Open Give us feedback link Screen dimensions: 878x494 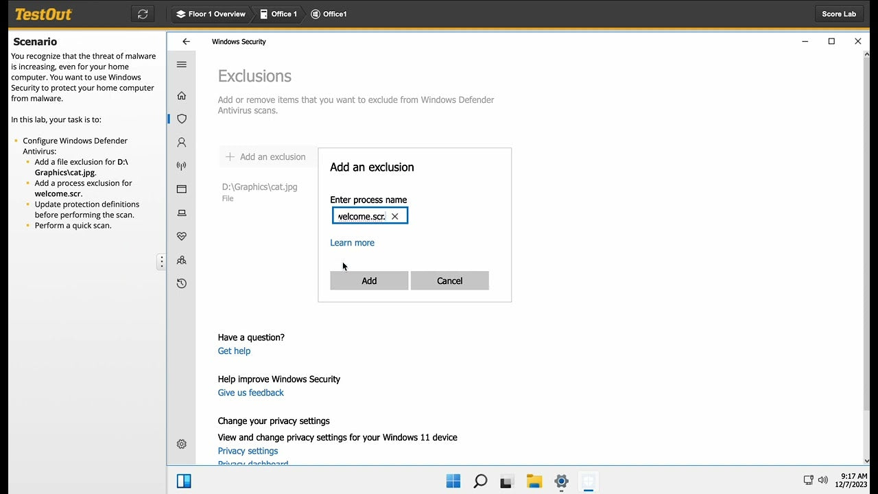tap(250, 392)
